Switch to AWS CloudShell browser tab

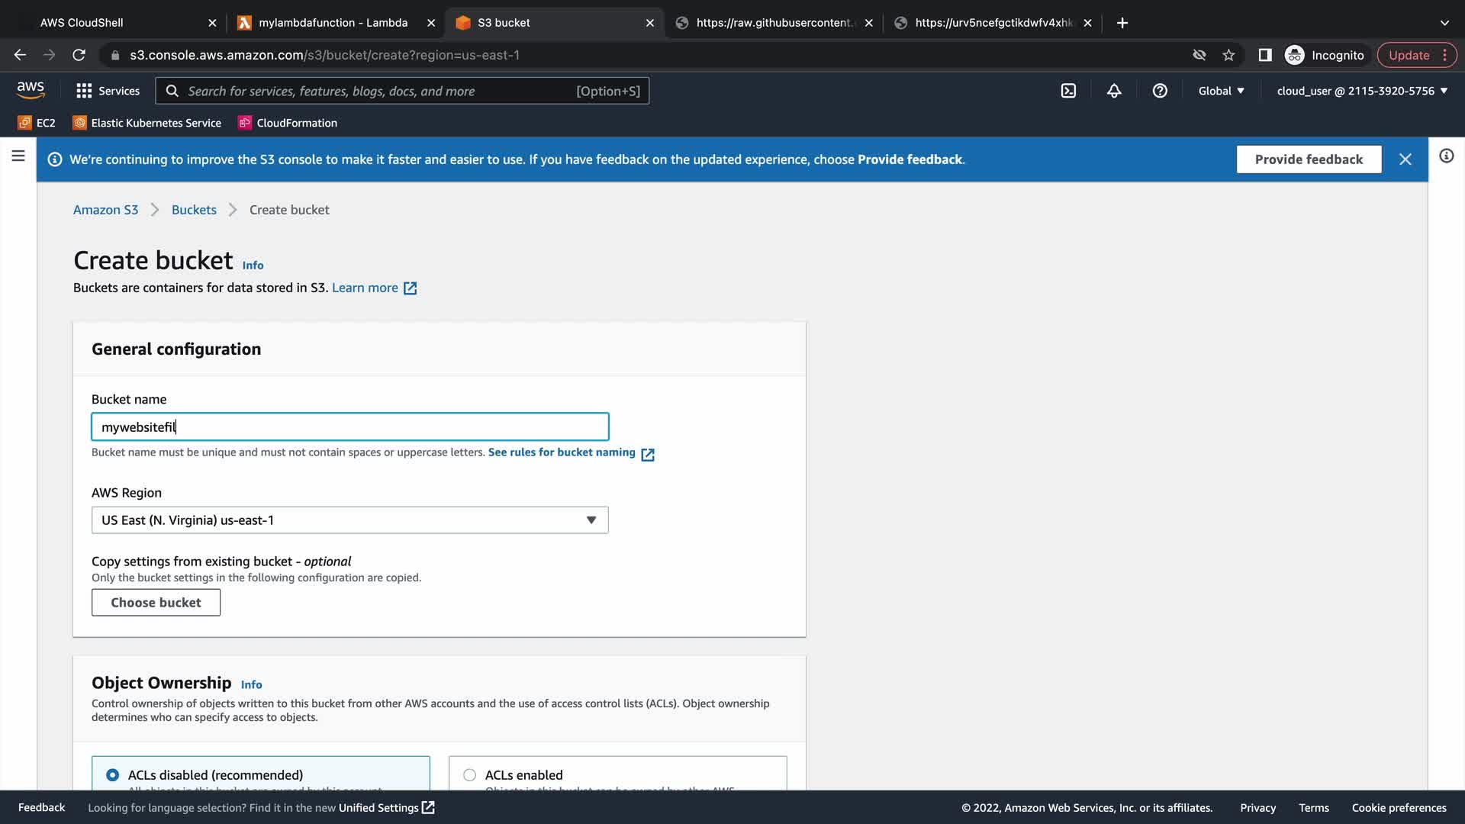[82, 23]
